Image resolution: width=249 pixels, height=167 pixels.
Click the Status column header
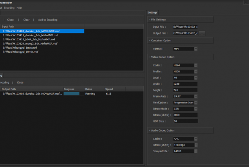94,89
